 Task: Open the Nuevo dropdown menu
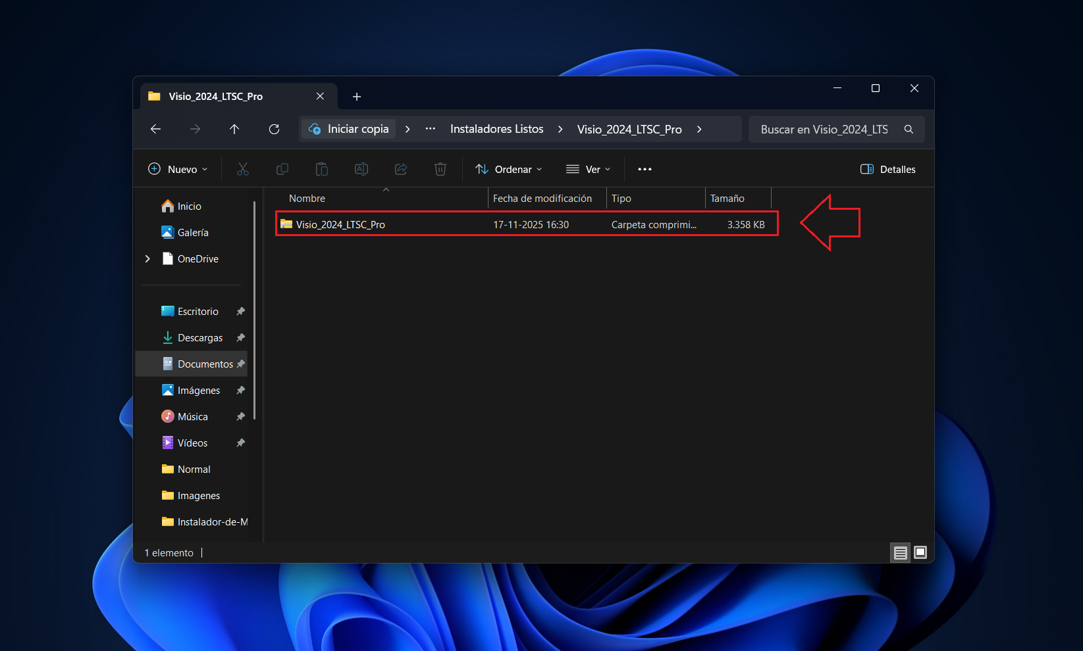(178, 170)
